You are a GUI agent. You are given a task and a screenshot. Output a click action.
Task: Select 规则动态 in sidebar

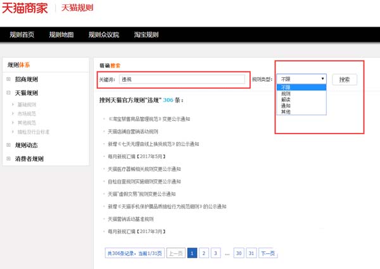pos(27,146)
